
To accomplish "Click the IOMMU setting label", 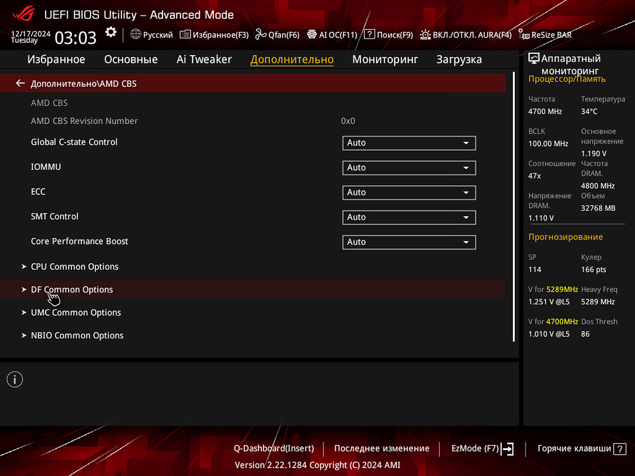I will pyautogui.click(x=46, y=167).
